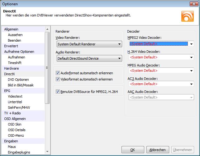Toggle Audioformat automatisch erkennen checkbox
This screenshot has width=200, height=156.
pos(58,73)
